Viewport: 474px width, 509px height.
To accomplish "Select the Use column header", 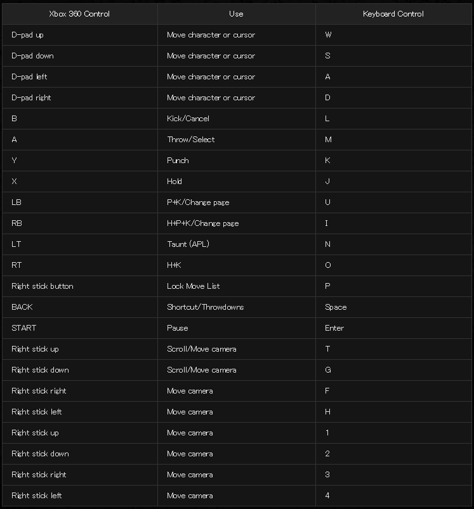I will 236,13.
